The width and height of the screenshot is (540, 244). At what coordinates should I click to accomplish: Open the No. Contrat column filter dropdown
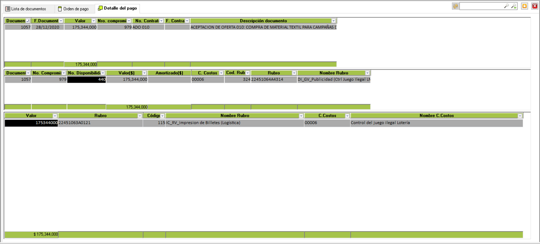161,21
